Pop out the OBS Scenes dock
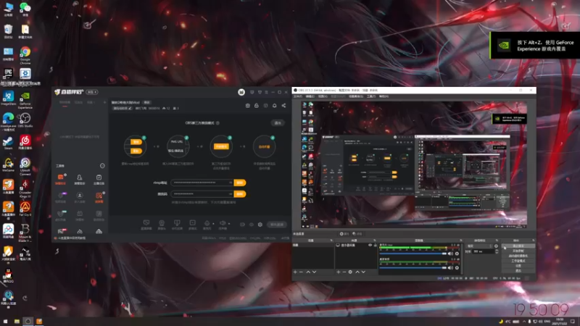This screenshot has height=326, width=580. [331, 241]
